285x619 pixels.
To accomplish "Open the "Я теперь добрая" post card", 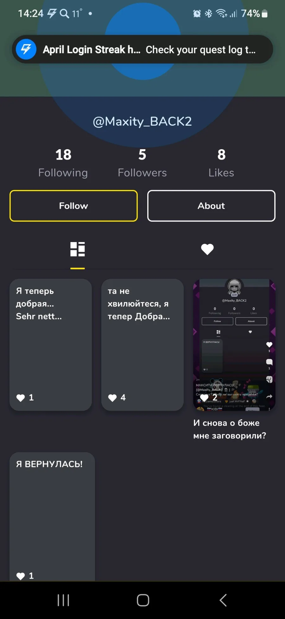I will 51,345.
